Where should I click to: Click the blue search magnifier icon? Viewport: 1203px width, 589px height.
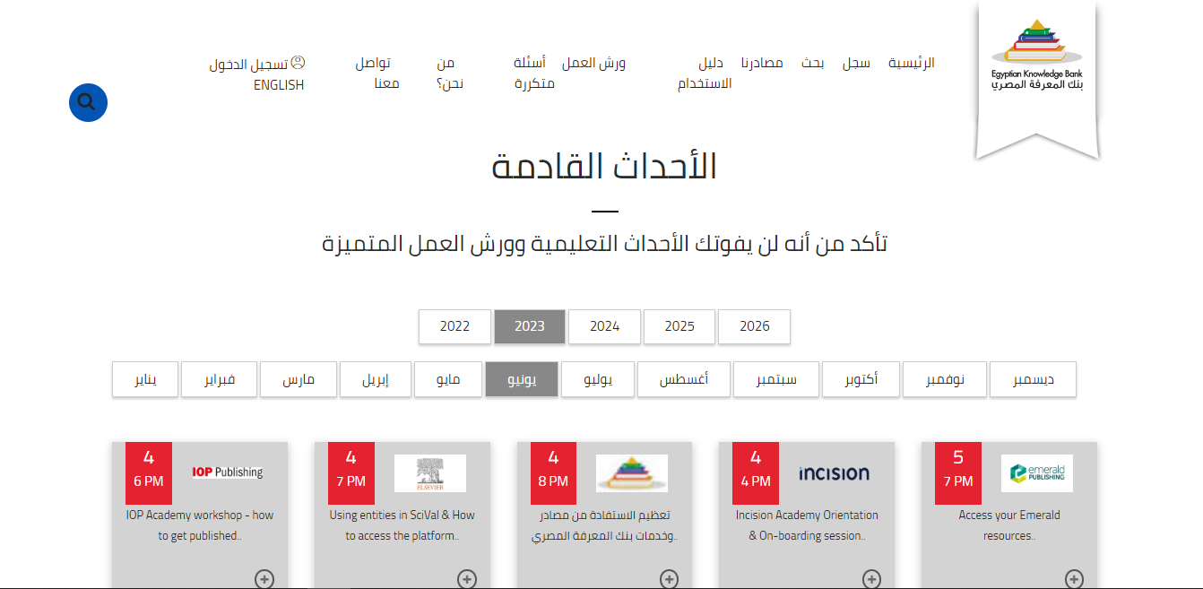[x=88, y=103]
